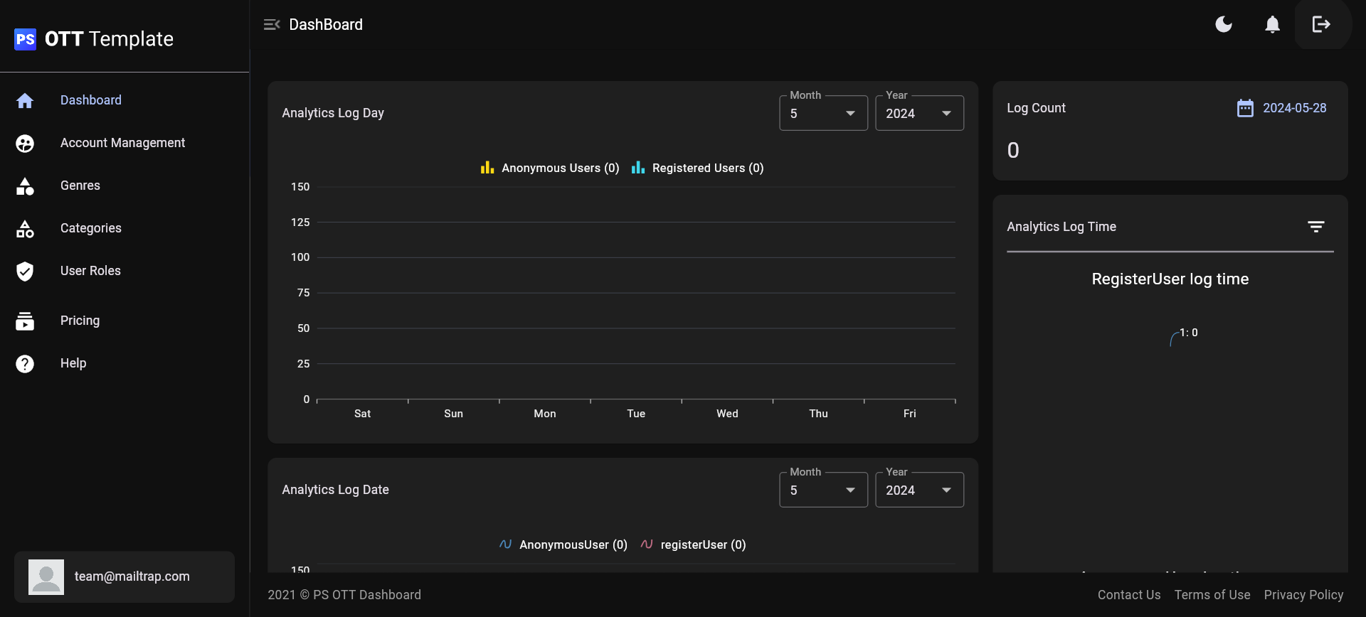Open Account Management menu item
1366x617 pixels.
(x=122, y=143)
